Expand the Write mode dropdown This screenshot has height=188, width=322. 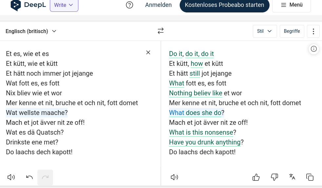[64, 5]
